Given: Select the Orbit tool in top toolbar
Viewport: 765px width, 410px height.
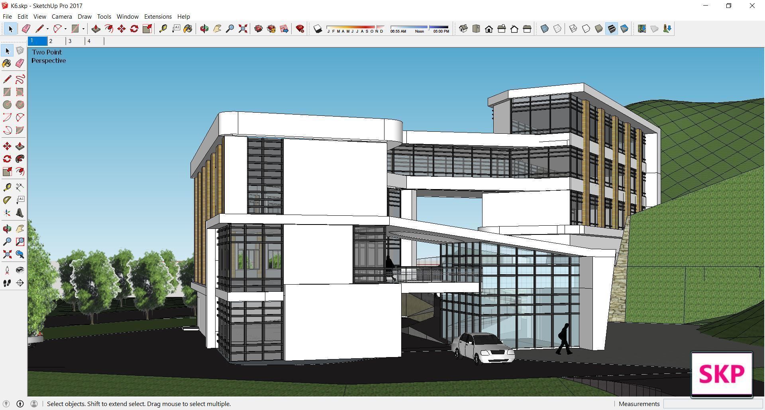Looking at the screenshot, I should (x=204, y=29).
